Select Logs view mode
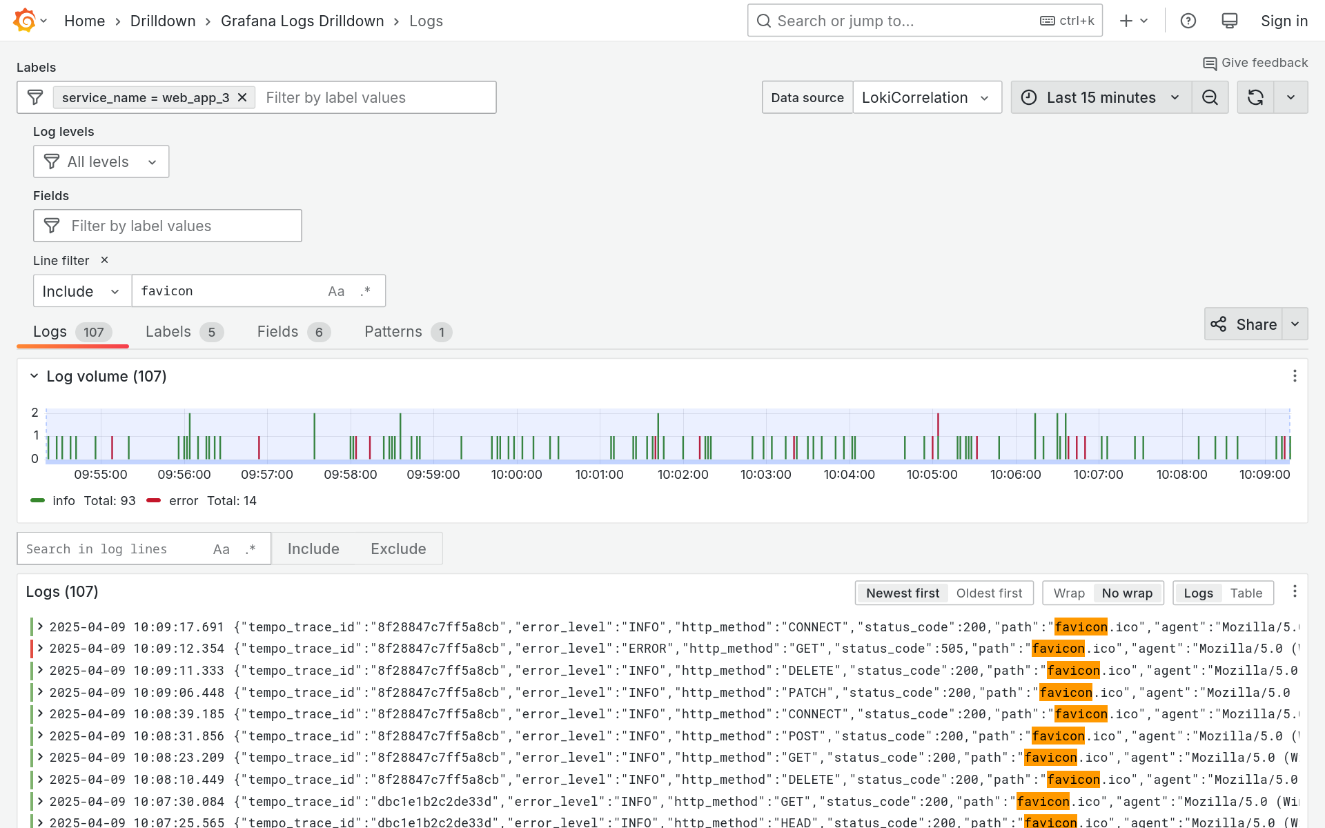 tap(1198, 593)
